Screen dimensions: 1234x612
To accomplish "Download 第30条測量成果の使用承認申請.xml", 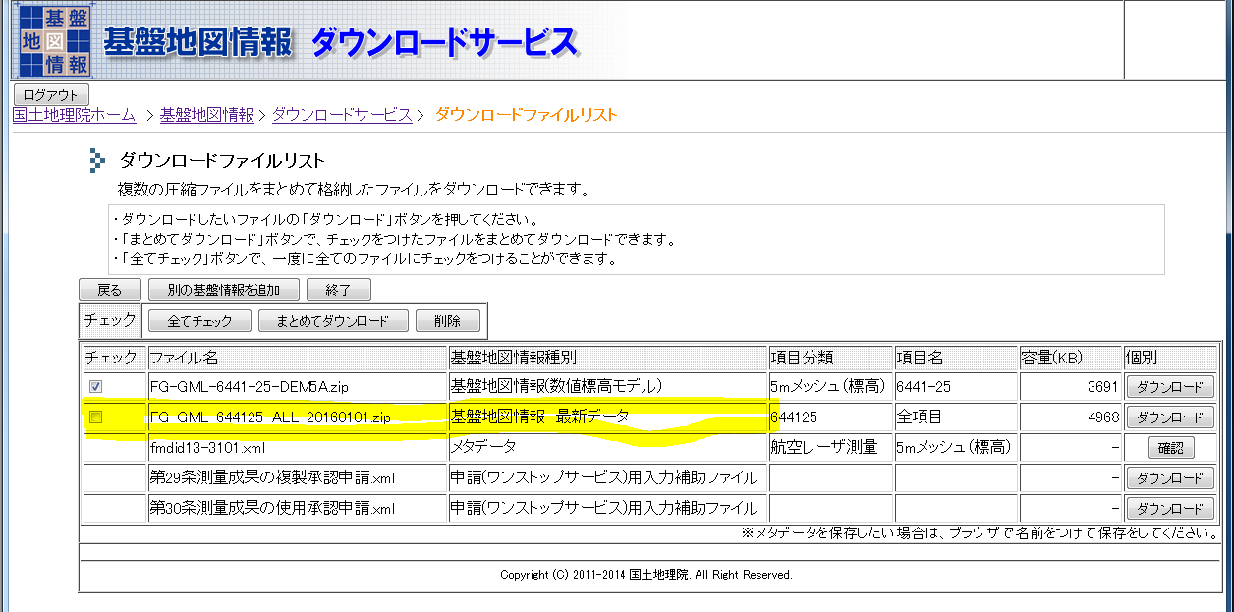I will (x=1169, y=509).
